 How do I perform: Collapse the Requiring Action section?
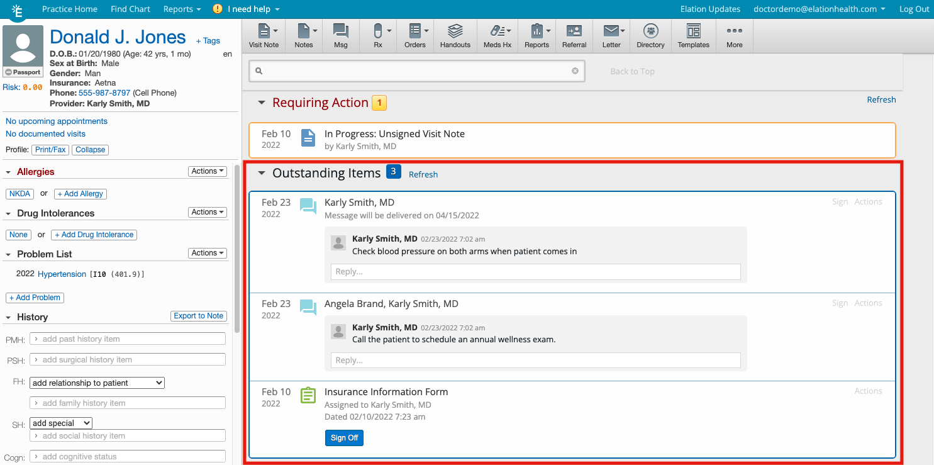pyautogui.click(x=261, y=102)
